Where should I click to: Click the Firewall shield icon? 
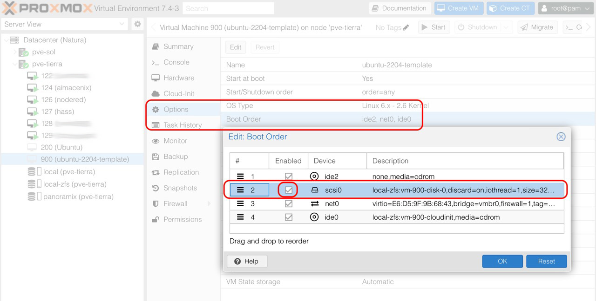tap(156, 204)
